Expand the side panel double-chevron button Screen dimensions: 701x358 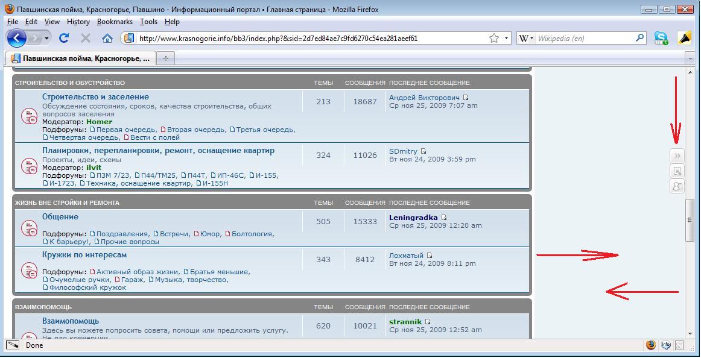677,156
